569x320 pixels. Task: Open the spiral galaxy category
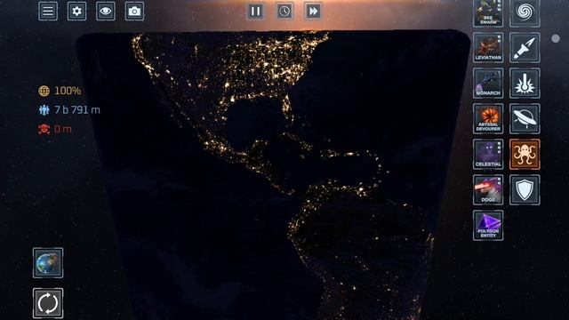pos(525,13)
